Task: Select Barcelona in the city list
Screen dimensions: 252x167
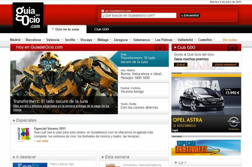Action: 33,40
